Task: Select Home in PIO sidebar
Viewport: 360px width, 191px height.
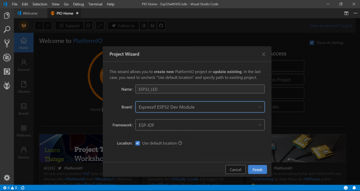Action: click(24, 43)
